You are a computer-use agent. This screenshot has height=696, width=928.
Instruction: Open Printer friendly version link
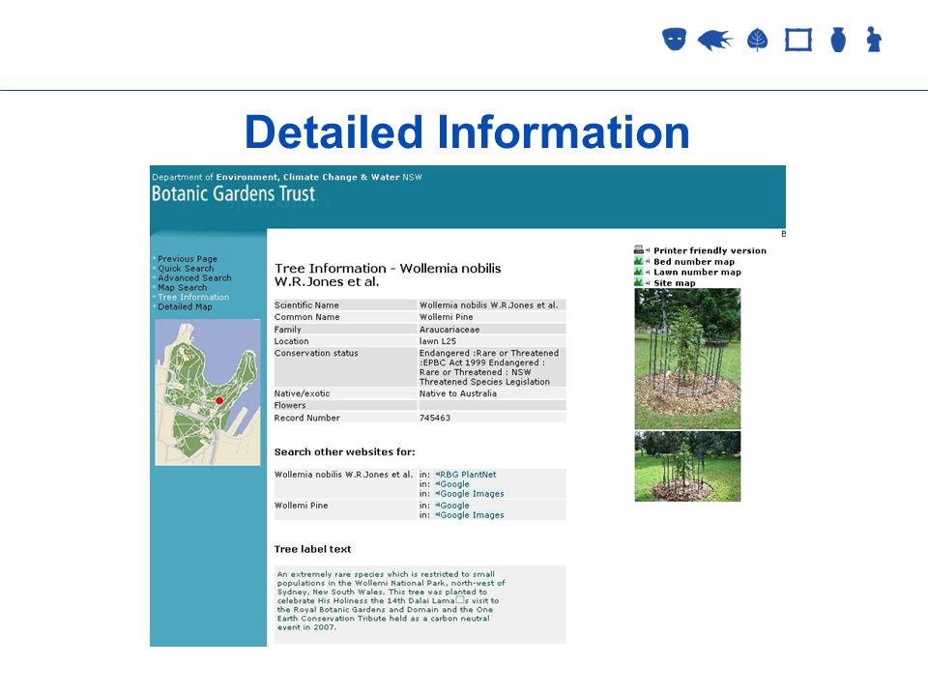coord(710,251)
